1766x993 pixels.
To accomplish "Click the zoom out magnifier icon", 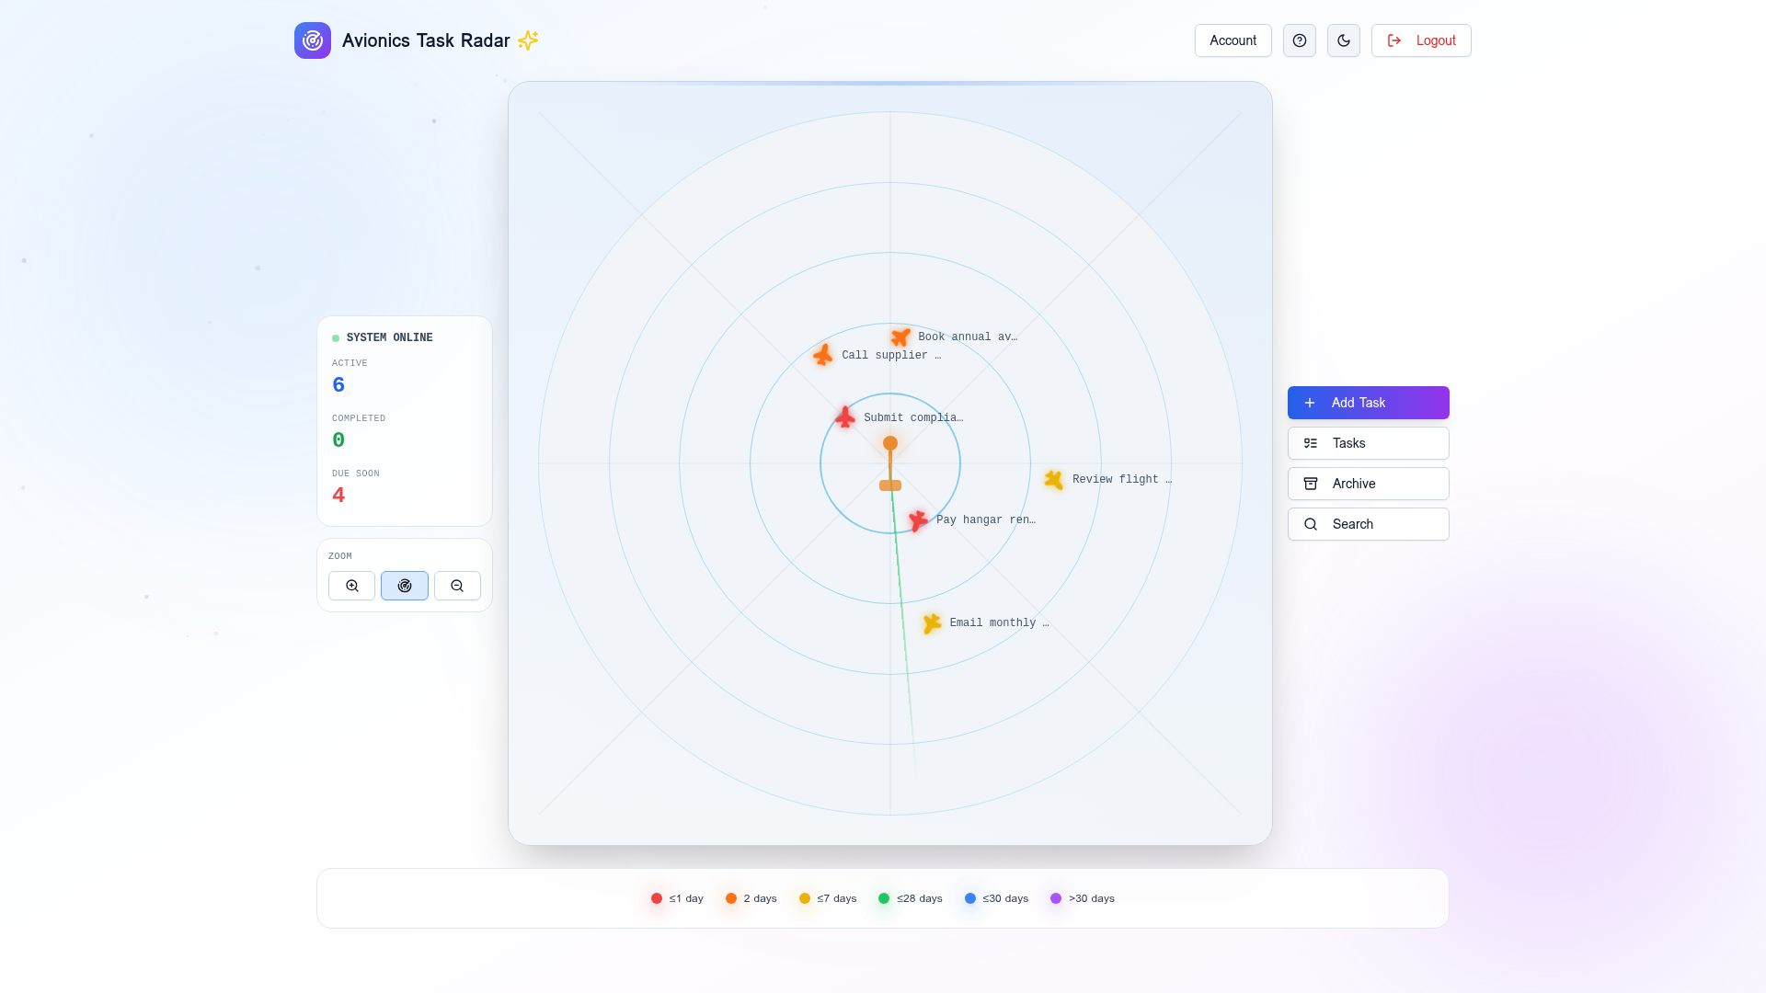I will 457,586.
